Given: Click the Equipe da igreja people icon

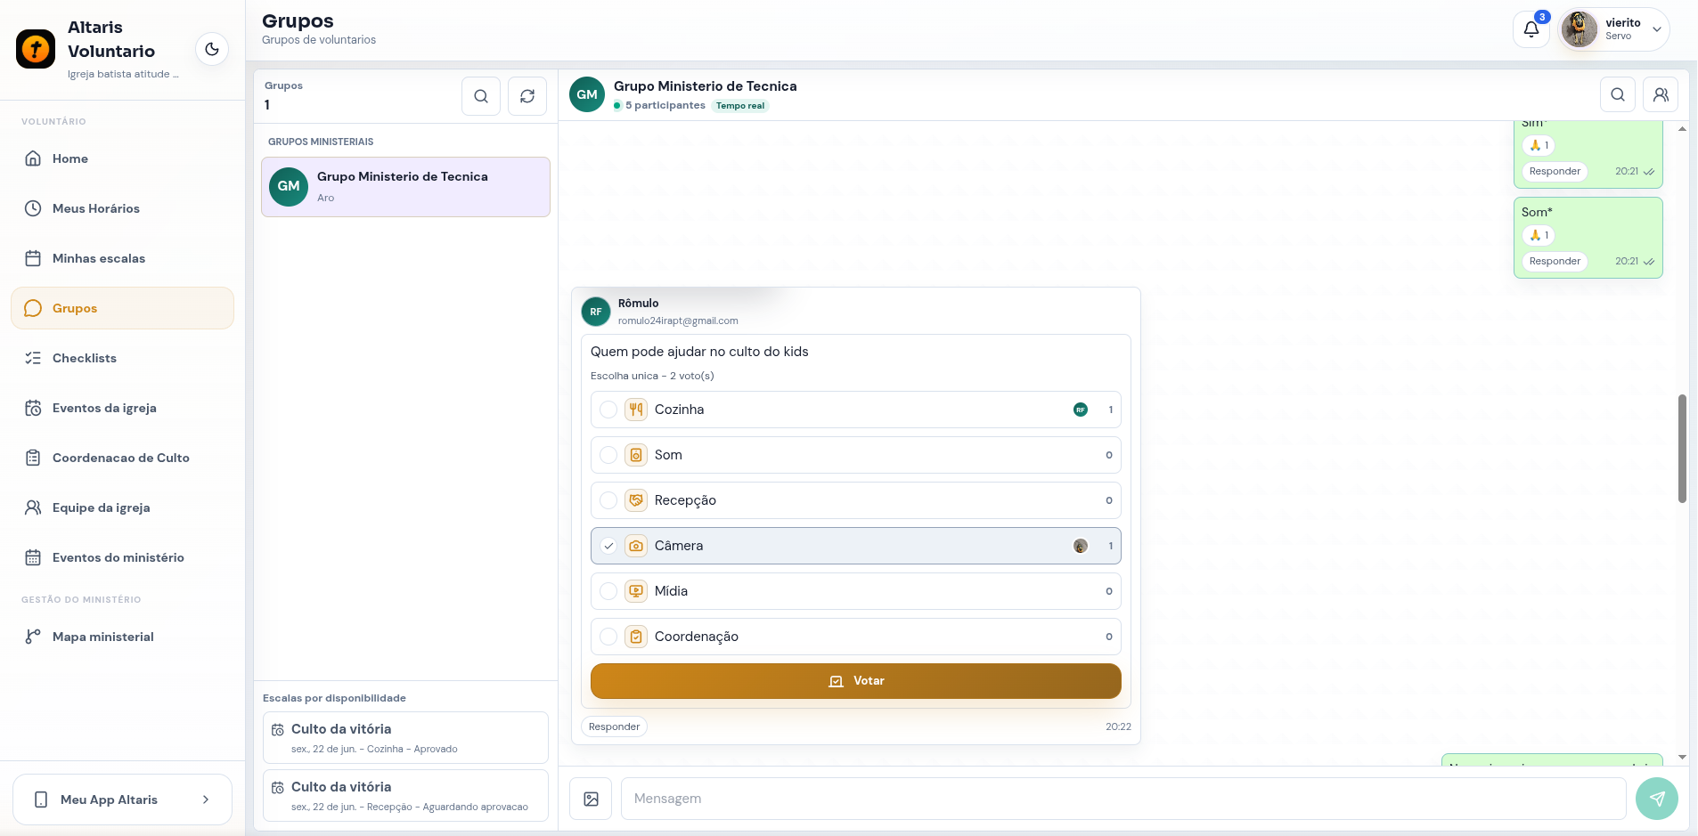Looking at the screenshot, I should coord(33,507).
